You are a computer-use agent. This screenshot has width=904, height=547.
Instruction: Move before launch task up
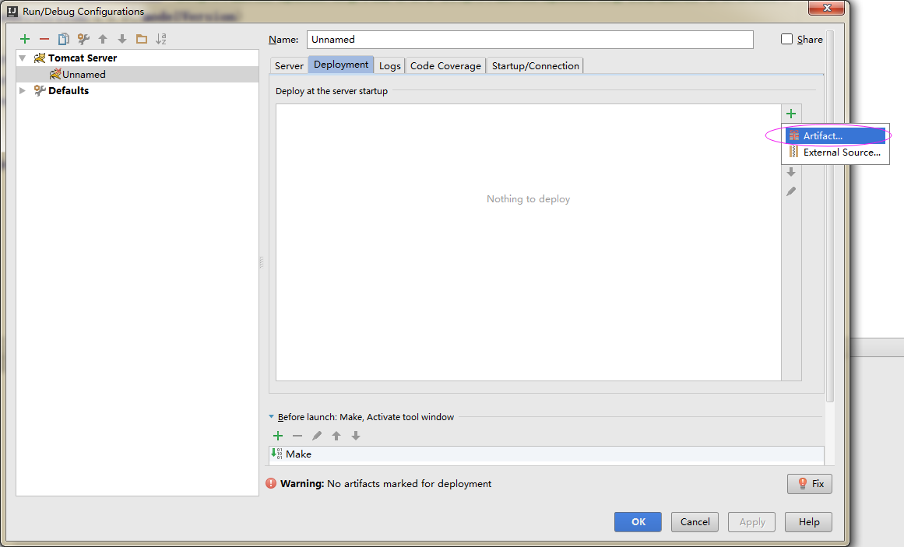[x=336, y=436]
